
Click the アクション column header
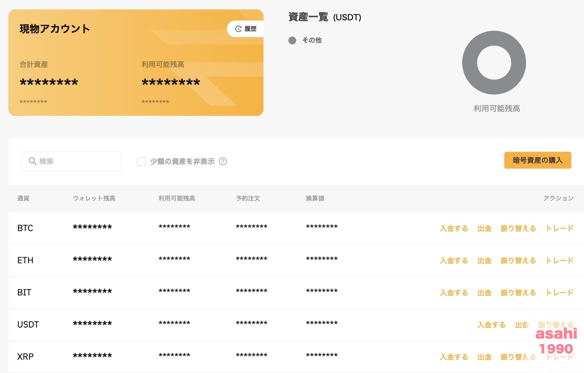tap(558, 198)
